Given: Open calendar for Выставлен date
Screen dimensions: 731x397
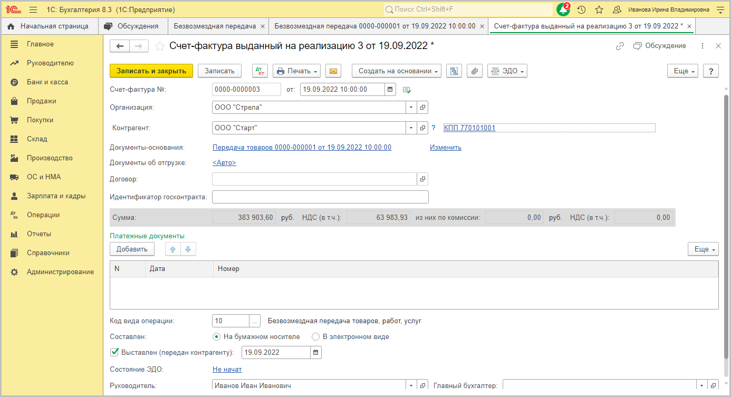Looking at the screenshot, I should [x=316, y=353].
